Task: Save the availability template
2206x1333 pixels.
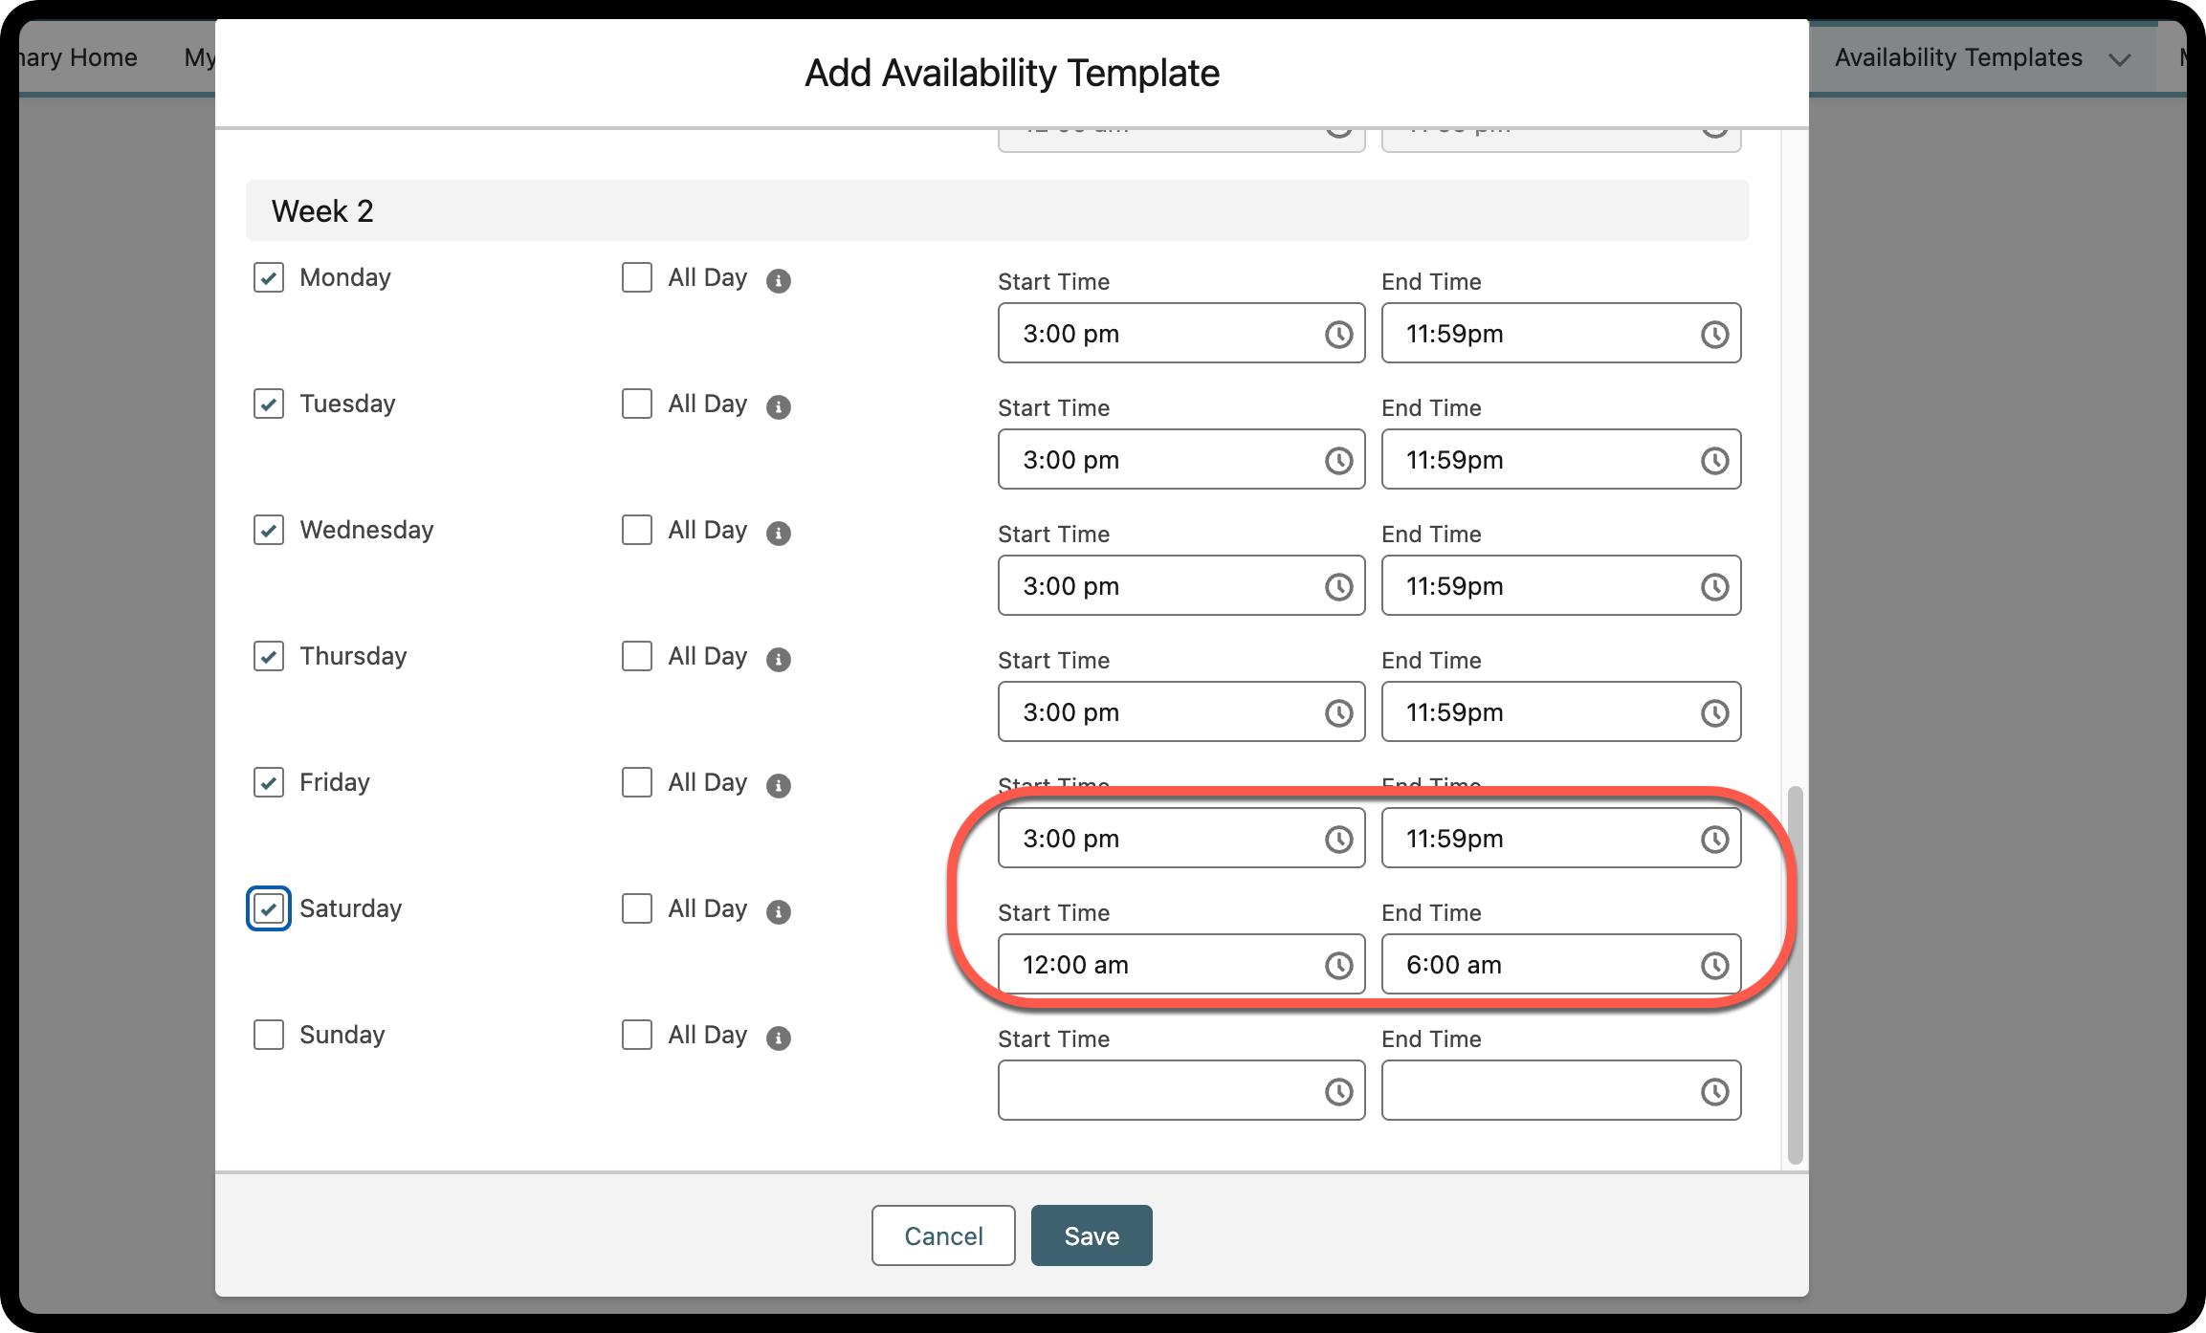Action: coord(1091,1235)
